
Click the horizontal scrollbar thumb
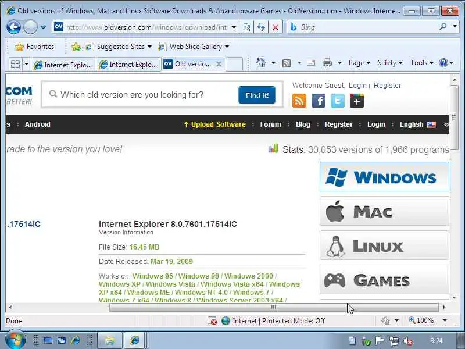[x=274, y=308]
